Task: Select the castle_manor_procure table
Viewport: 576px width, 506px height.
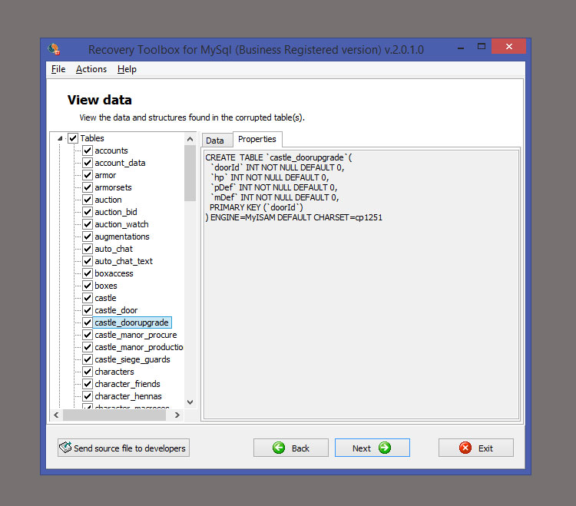Action: [x=135, y=335]
